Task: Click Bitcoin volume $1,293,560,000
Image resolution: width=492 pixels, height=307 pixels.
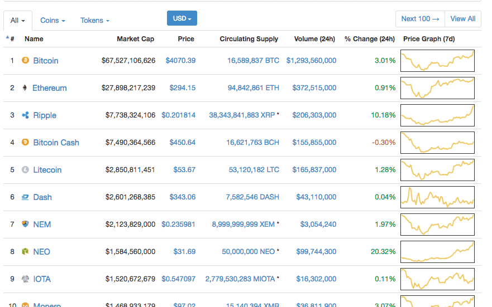Action: click(x=311, y=60)
